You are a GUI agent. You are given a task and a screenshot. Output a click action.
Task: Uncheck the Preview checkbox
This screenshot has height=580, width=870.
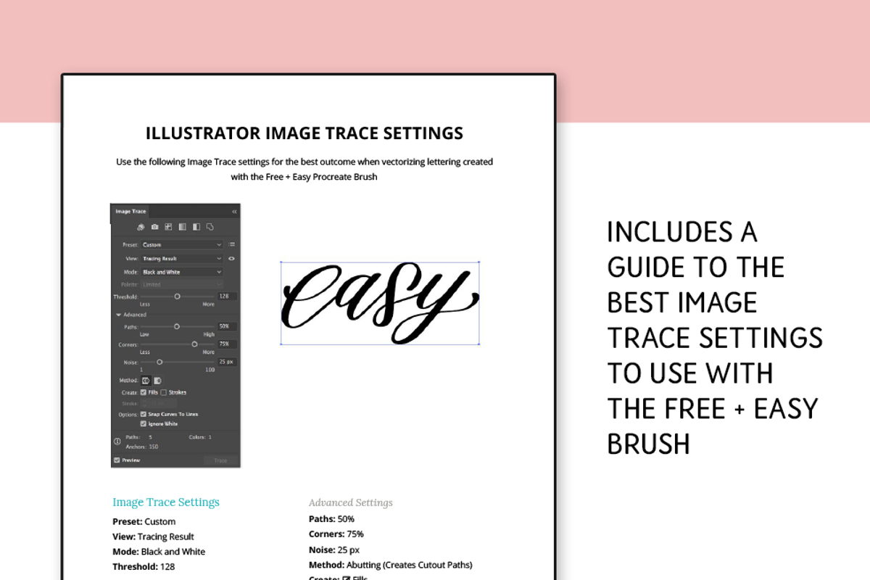[x=117, y=460]
